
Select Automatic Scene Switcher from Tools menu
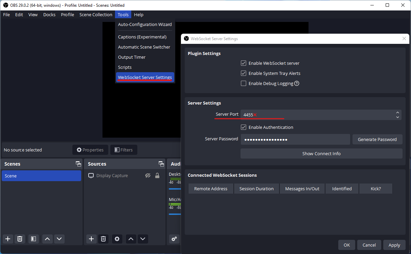pos(144,47)
